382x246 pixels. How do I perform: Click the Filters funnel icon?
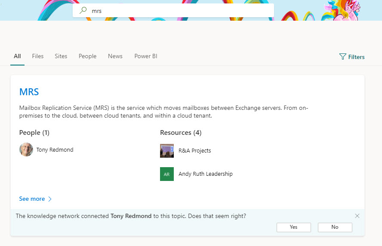(x=342, y=56)
